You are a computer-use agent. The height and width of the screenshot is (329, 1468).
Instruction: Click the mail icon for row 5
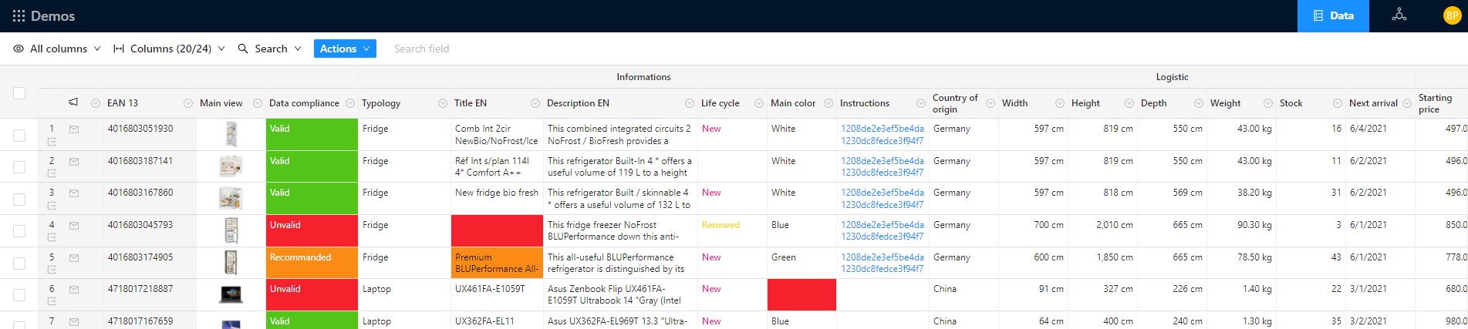click(74, 258)
